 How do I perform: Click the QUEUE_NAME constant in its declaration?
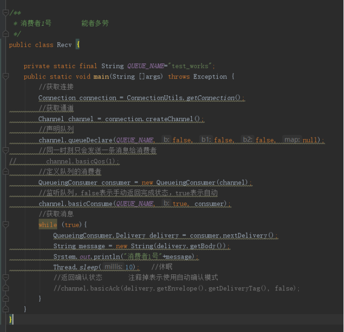point(146,66)
